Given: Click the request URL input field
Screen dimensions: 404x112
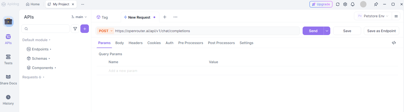Looking at the screenshot, I should pos(207,31).
